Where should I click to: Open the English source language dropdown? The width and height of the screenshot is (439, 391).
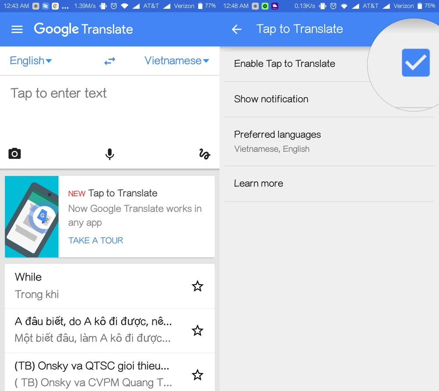(31, 61)
